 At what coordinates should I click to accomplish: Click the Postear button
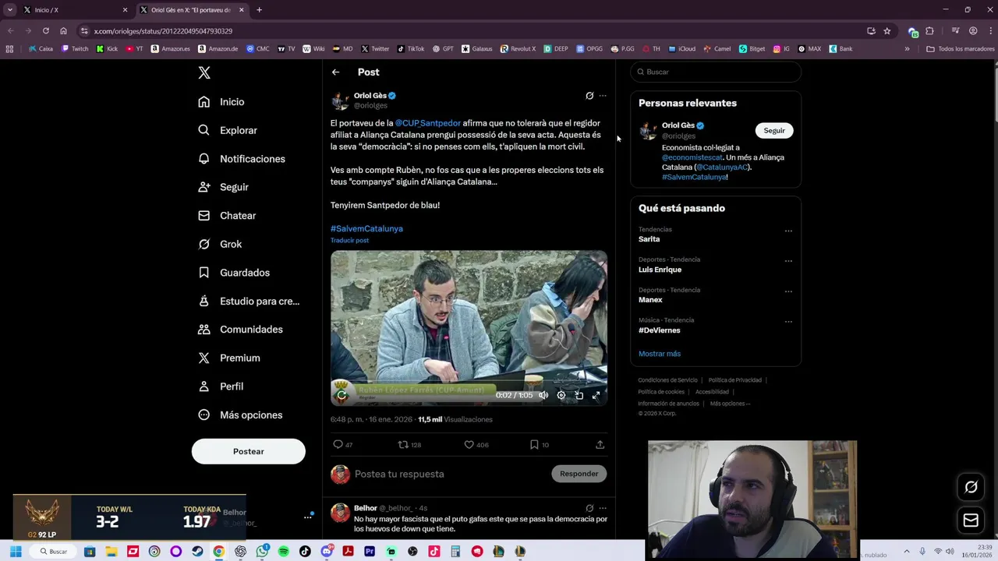(x=249, y=451)
